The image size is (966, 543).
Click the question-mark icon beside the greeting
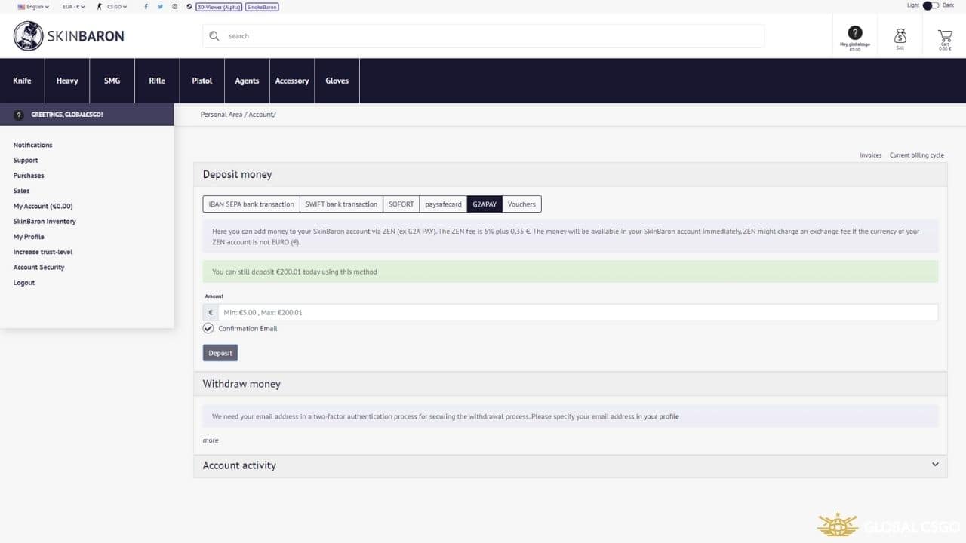[19, 115]
